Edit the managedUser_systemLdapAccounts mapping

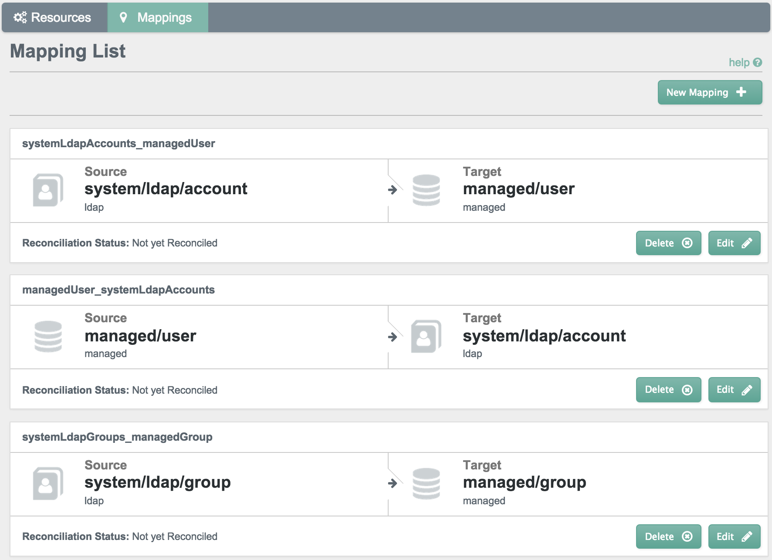734,390
